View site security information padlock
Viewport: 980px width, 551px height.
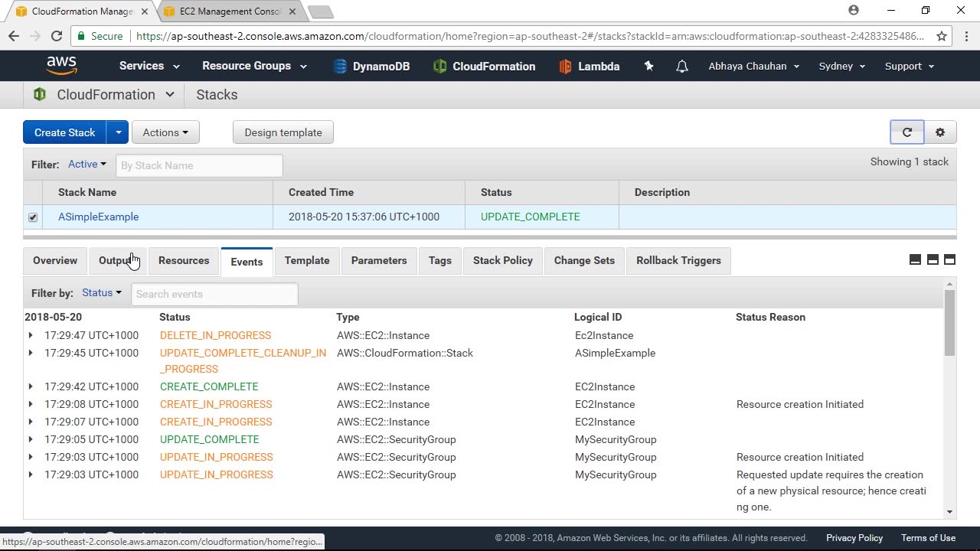pyautogui.click(x=81, y=36)
